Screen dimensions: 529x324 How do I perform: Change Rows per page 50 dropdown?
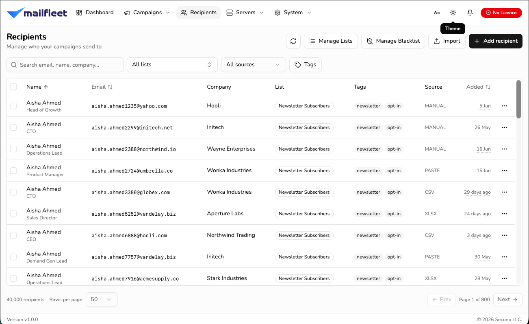click(x=102, y=300)
